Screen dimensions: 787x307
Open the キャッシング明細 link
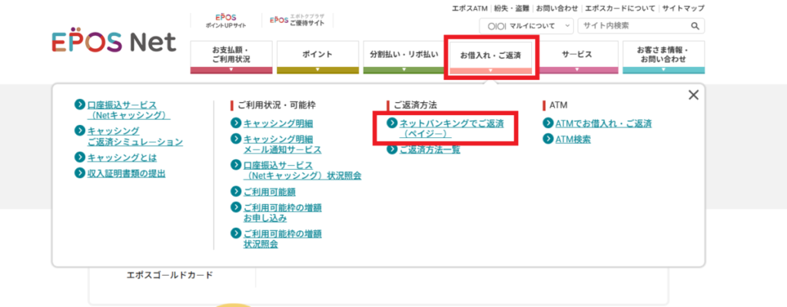[x=278, y=124]
